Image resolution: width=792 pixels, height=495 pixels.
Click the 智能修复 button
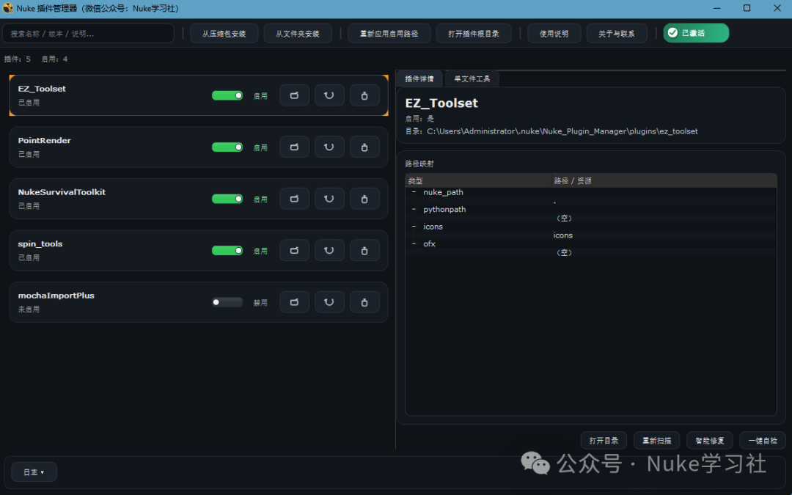pyautogui.click(x=710, y=441)
